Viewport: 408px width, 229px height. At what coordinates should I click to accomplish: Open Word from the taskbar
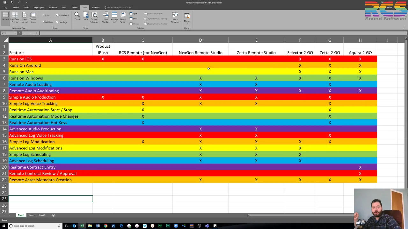click(98, 226)
